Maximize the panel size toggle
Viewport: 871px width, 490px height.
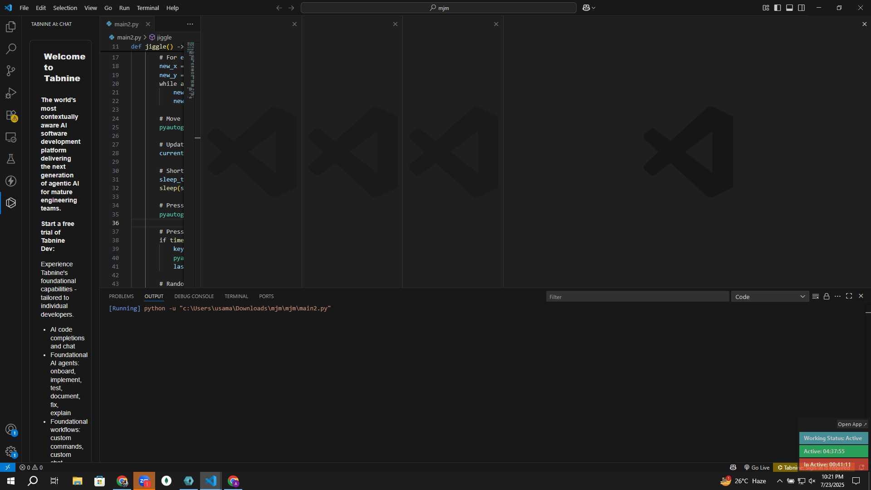click(x=849, y=296)
